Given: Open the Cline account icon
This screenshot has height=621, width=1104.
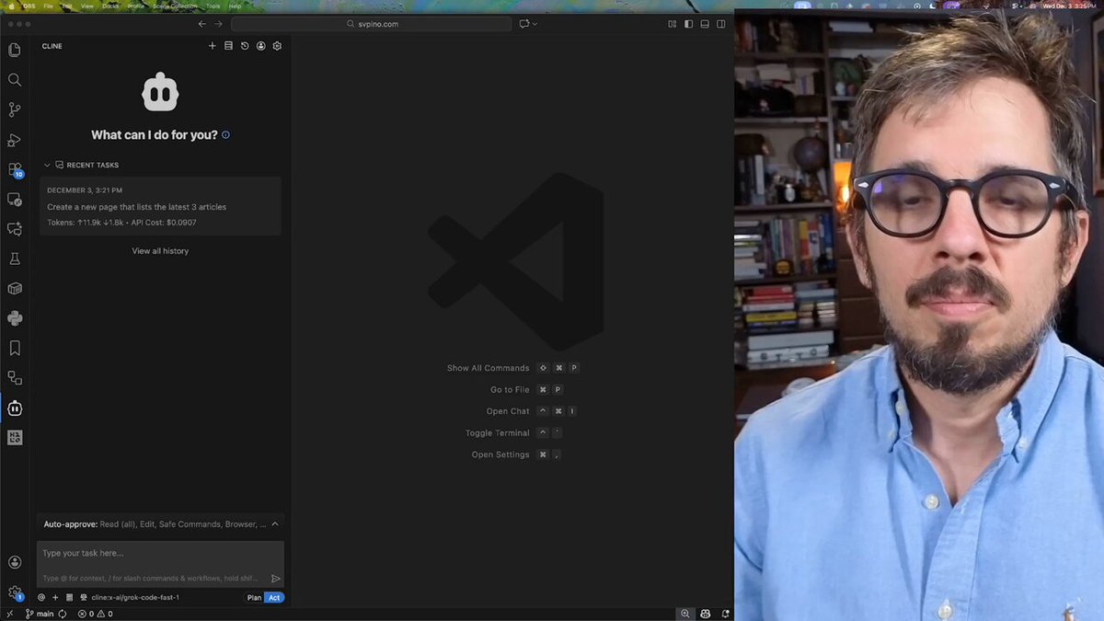Looking at the screenshot, I should [260, 45].
